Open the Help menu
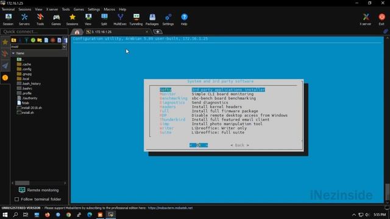This screenshot has width=390, height=219. (x=122, y=10)
